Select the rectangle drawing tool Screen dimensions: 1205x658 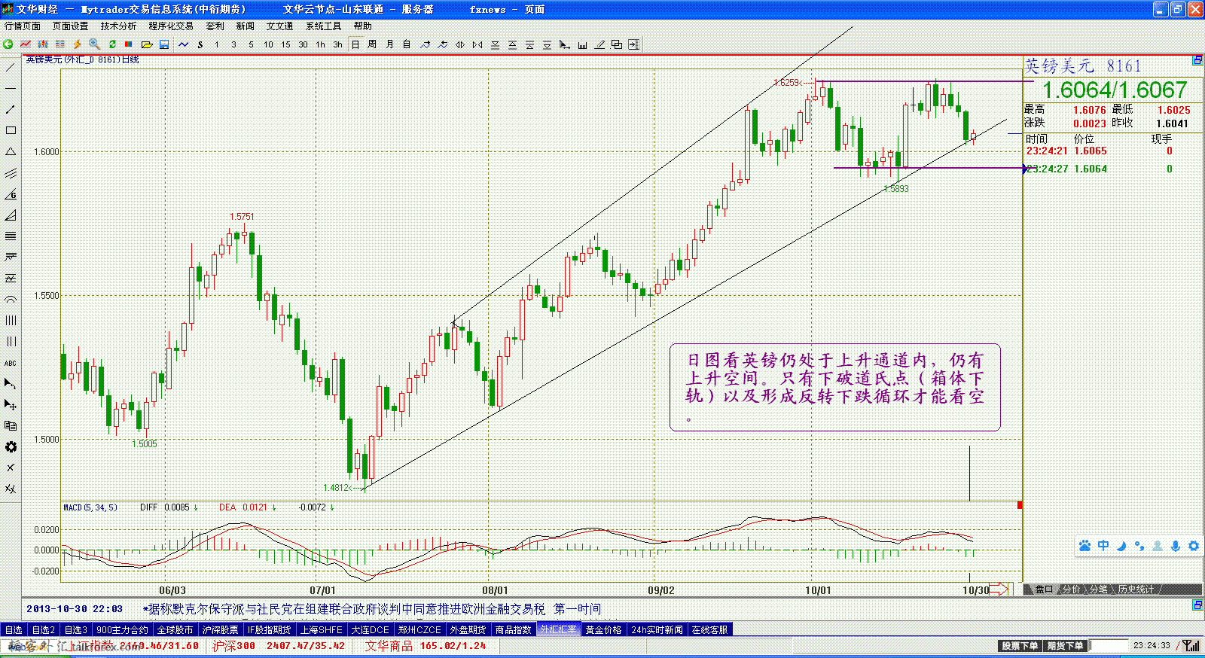[11, 130]
